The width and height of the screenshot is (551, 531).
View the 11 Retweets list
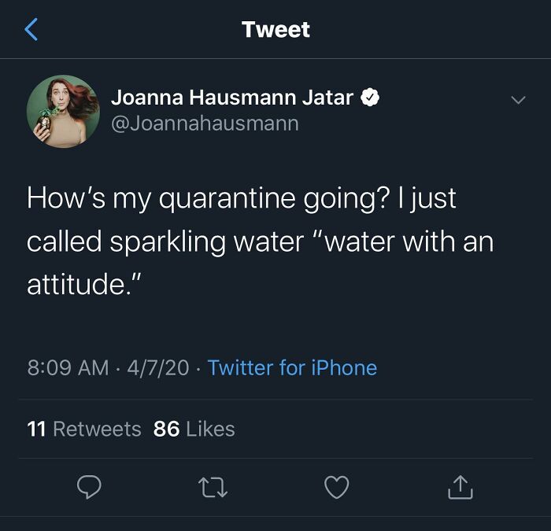[x=84, y=429]
